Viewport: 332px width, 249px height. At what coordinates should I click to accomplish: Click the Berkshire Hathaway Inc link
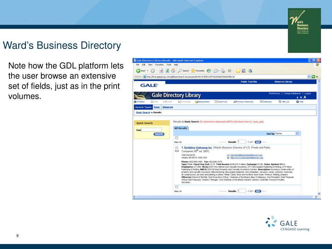tap(198, 148)
